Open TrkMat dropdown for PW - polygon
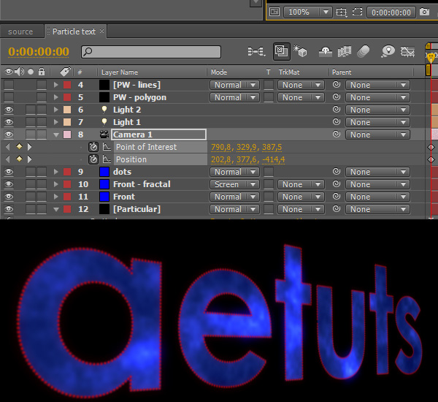Image resolution: width=438 pixels, height=402 pixels. pos(301,97)
